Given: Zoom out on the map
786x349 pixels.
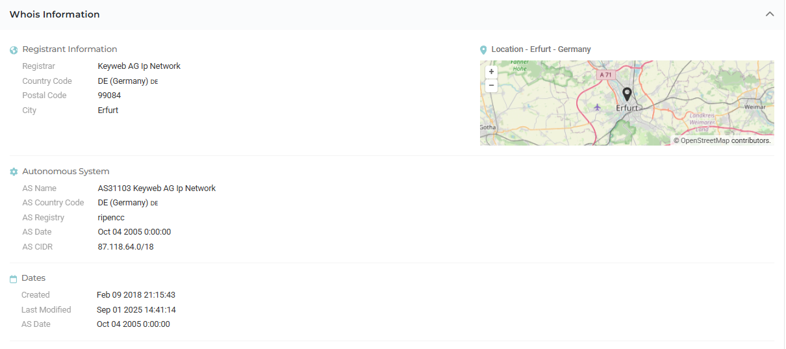Looking at the screenshot, I should (491, 85).
